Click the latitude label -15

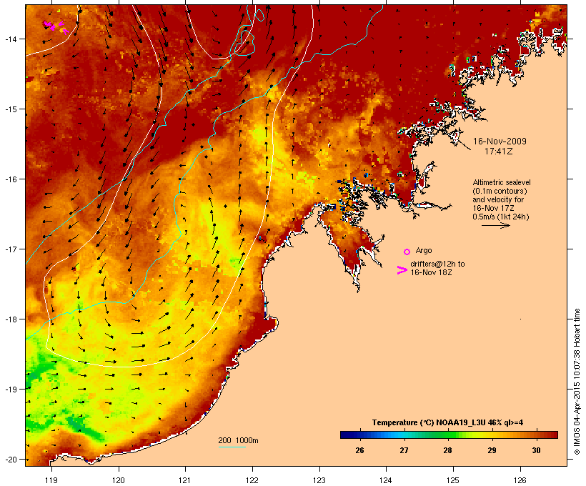(10, 109)
